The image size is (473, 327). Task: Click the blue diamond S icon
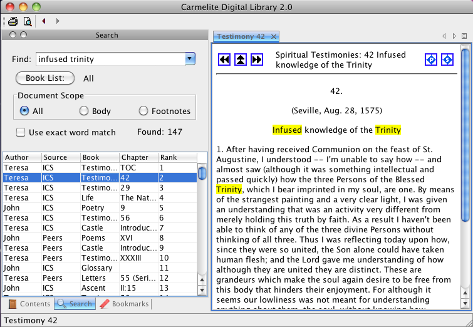coord(447,60)
